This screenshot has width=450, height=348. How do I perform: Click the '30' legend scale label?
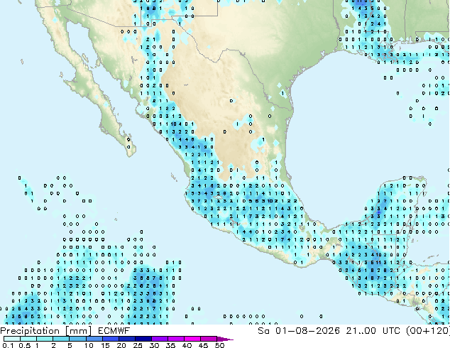[154, 345]
